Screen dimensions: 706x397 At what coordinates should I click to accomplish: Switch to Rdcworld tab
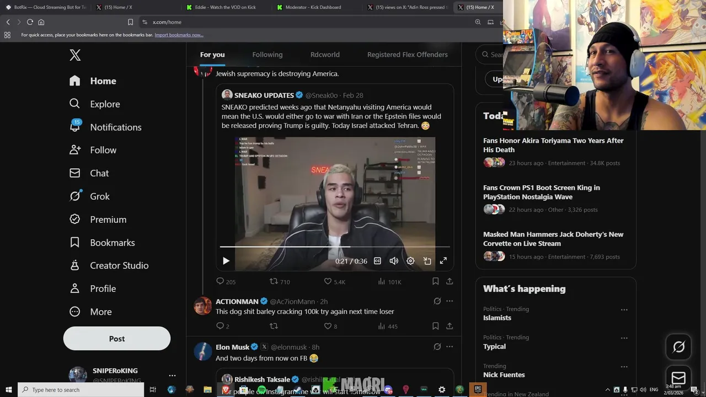(325, 55)
